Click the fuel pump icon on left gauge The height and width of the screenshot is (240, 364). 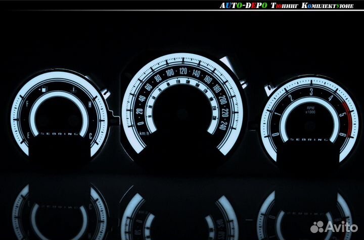pyautogui.click(x=45, y=90)
